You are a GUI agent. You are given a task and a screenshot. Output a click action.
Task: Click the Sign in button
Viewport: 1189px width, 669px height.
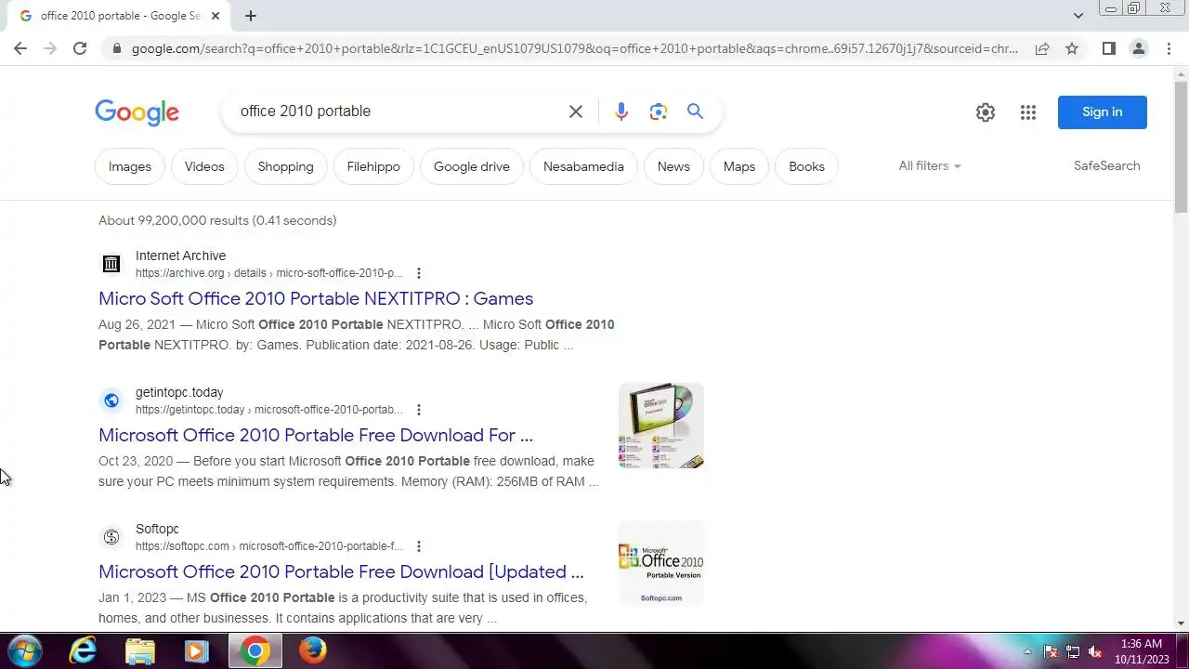pyautogui.click(x=1103, y=112)
